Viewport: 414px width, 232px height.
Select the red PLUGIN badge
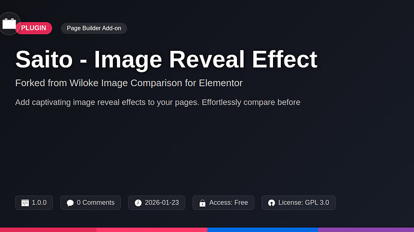tap(34, 28)
